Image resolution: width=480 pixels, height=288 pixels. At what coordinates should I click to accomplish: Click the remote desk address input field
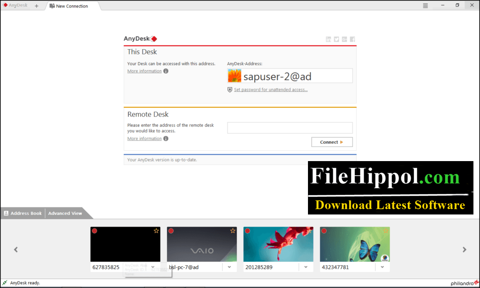[x=290, y=127]
